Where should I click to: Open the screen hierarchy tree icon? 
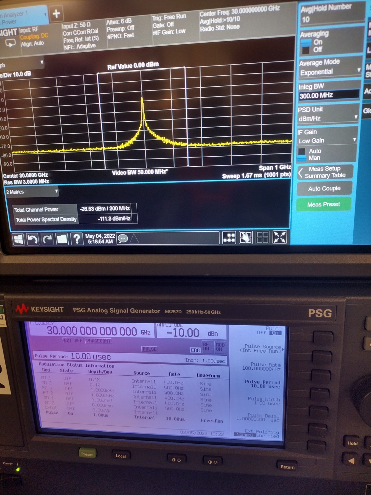tap(229, 238)
